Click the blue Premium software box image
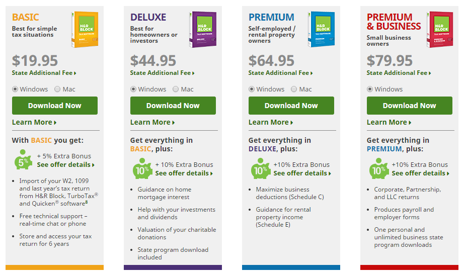465x276 pixels. (x=321, y=29)
